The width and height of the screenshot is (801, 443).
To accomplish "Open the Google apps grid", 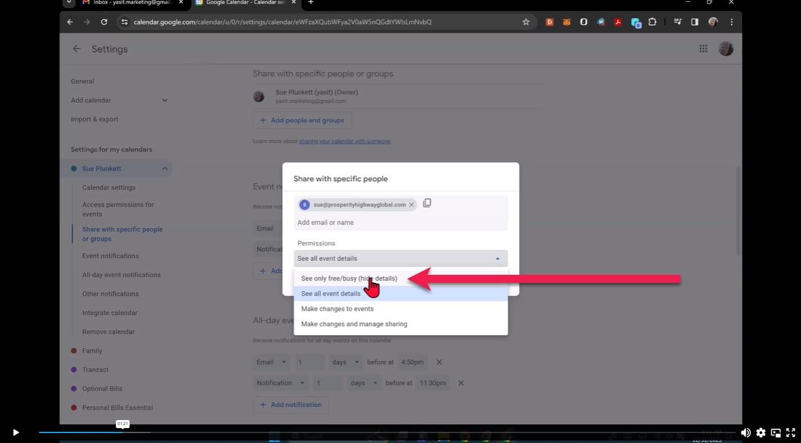I will [x=703, y=49].
